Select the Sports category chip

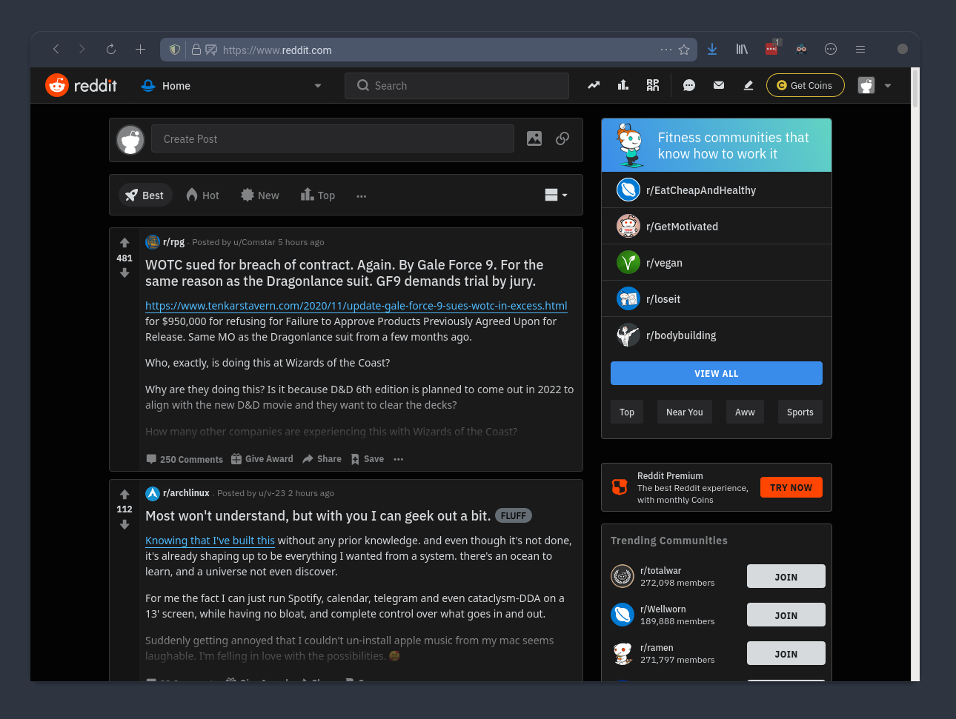point(800,412)
